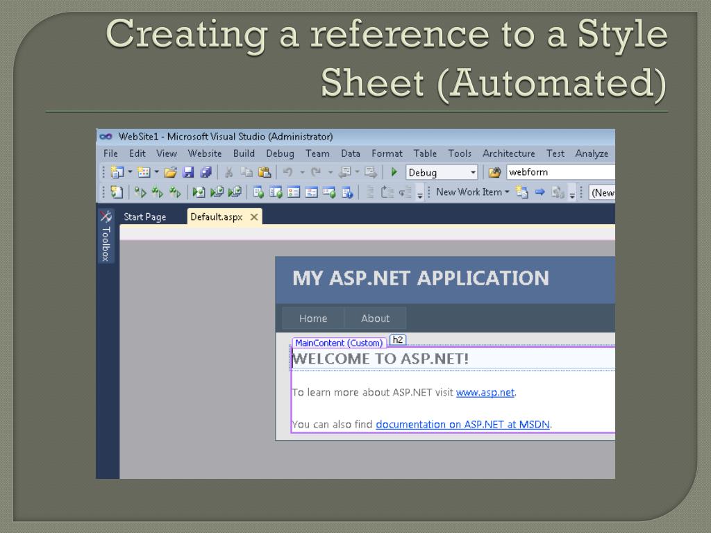Expand the Undo history dropdown arrow
Viewport: 711px width, 533px height.
tap(302, 172)
